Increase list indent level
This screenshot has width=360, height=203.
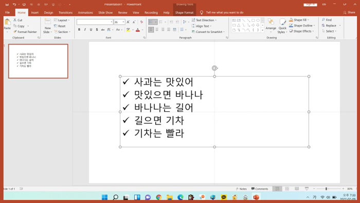point(177,22)
